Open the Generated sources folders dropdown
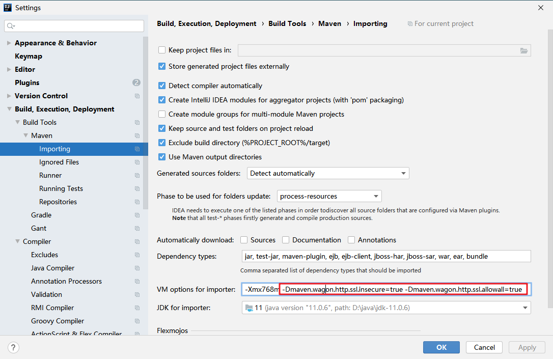553x359 pixels. 404,173
